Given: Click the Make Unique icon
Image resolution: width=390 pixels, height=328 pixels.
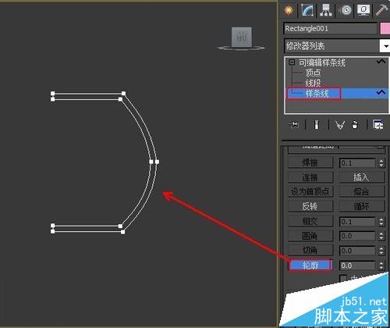Looking at the screenshot, I should pyautogui.click(x=340, y=125).
